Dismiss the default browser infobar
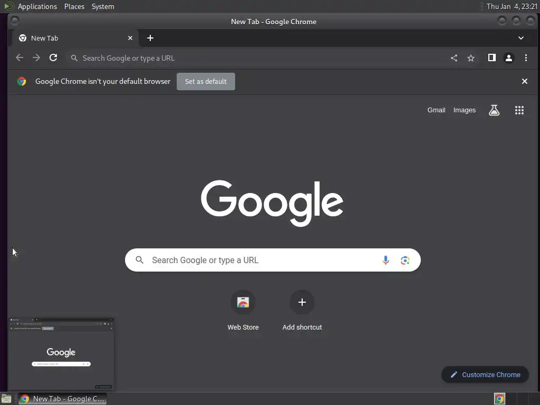 click(525, 81)
